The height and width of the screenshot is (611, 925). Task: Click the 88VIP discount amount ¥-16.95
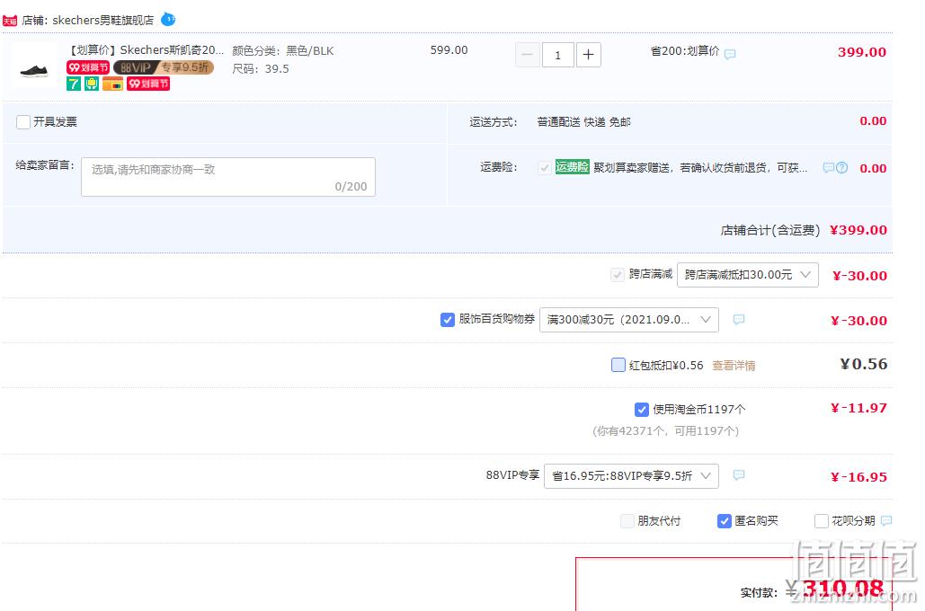pos(858,477)
